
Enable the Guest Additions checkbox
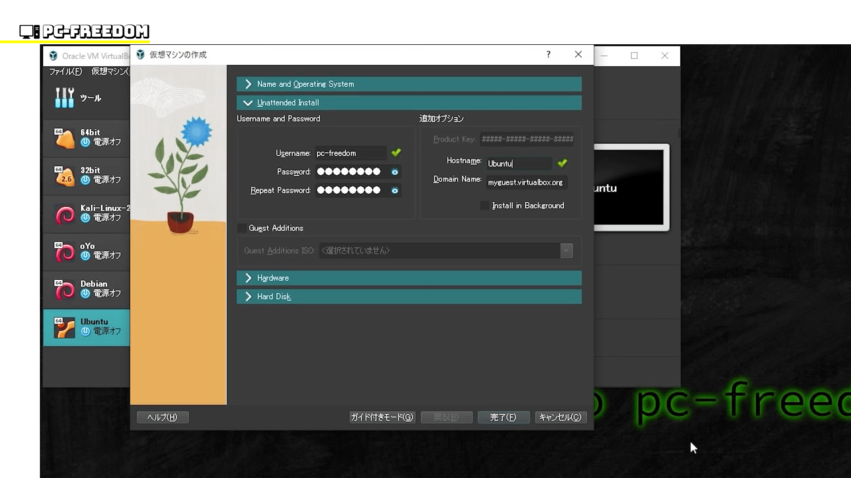point(242,228)
